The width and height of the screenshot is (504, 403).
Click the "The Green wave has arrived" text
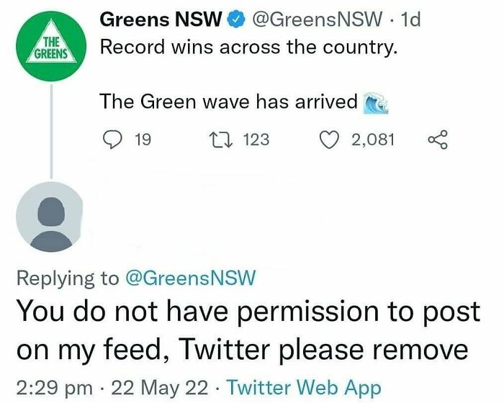pos(228,102)
